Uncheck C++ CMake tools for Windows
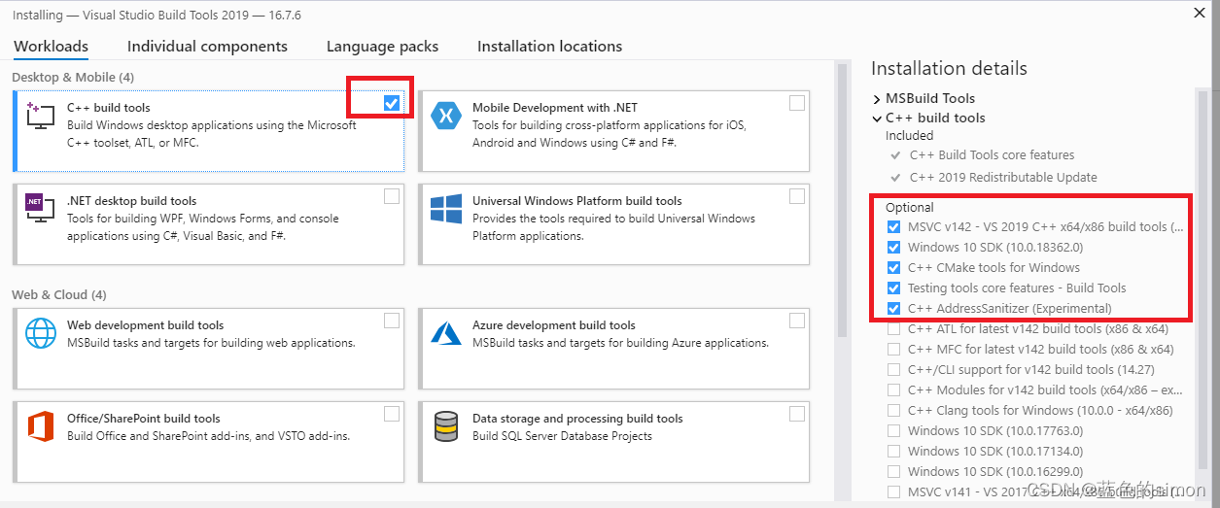This screenshot has width=1220, height=508. pyautogui.click(x=893, y=267)
